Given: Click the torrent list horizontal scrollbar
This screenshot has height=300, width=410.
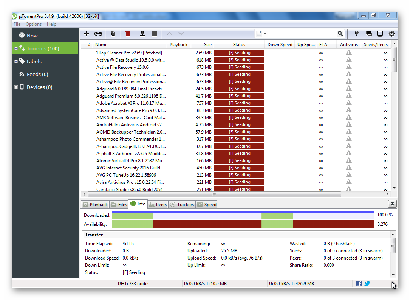Looking at the screenshot, I should click(214, 194).
